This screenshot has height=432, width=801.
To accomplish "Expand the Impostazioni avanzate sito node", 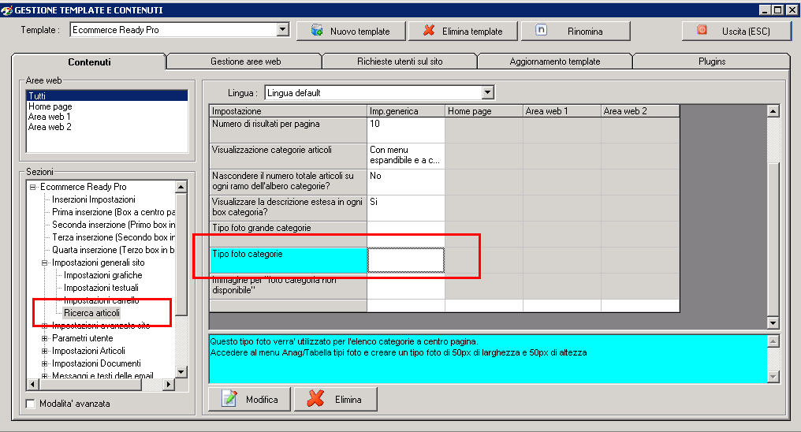I will 44,326.
